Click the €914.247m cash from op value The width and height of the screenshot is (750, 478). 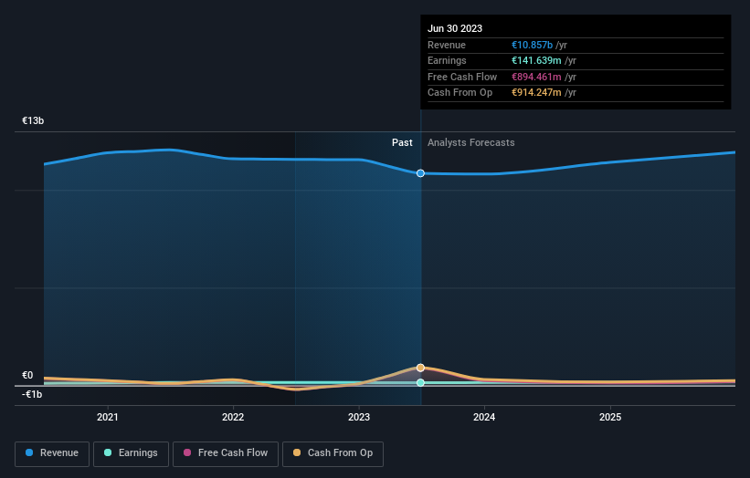[x=536, y=93]
